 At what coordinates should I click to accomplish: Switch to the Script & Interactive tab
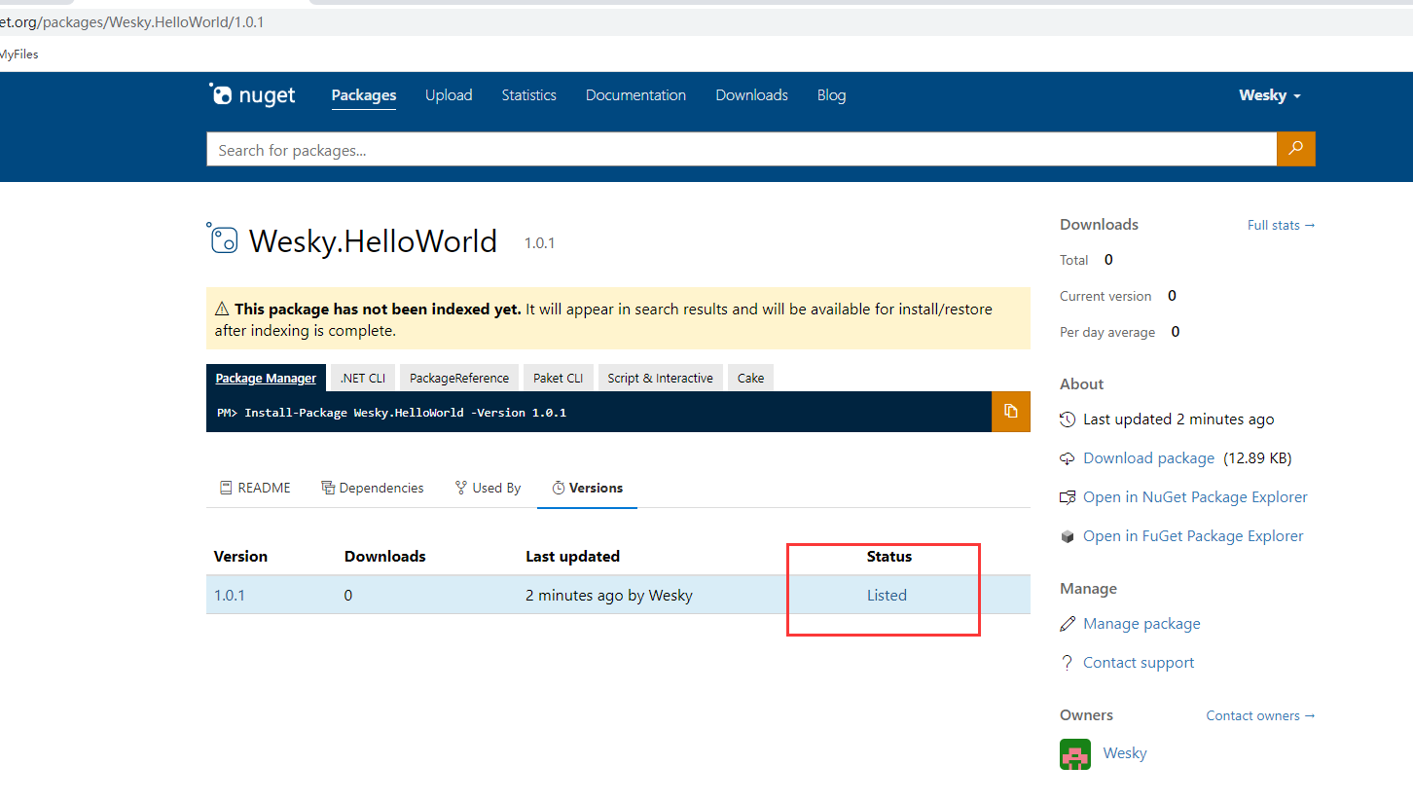click(660, 378)
